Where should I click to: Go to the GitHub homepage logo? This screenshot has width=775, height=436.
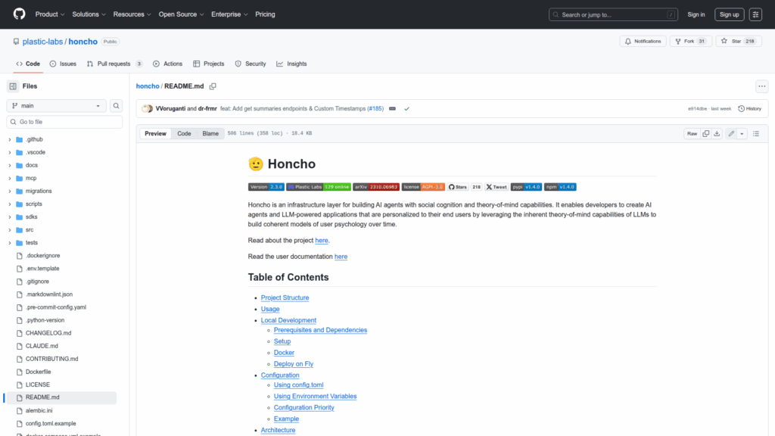pyautogui.click(x=19, y=14)
